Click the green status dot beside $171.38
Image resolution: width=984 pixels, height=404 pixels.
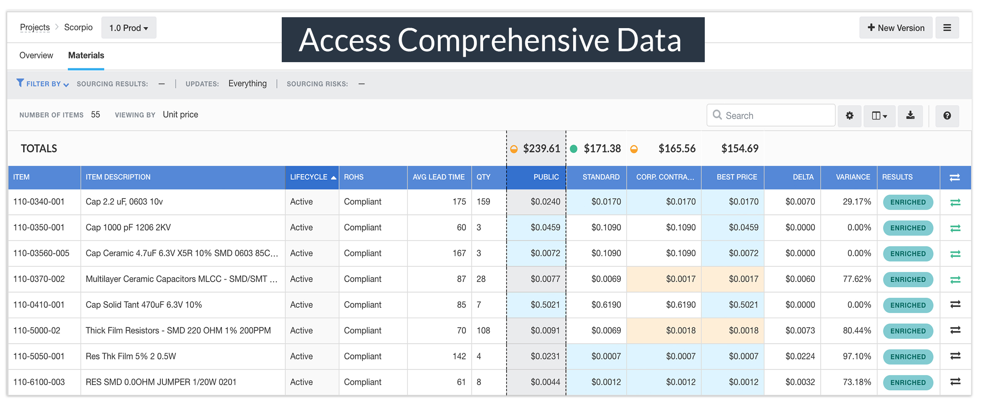pyautogui.click(x=574, y=149)
